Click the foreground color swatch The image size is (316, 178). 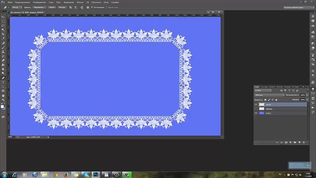tap(2, 107)
